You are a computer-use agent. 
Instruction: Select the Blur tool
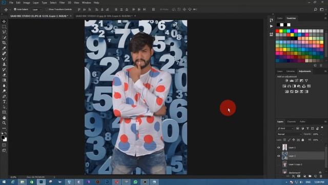pyautogui.click(x=4, y=86)
